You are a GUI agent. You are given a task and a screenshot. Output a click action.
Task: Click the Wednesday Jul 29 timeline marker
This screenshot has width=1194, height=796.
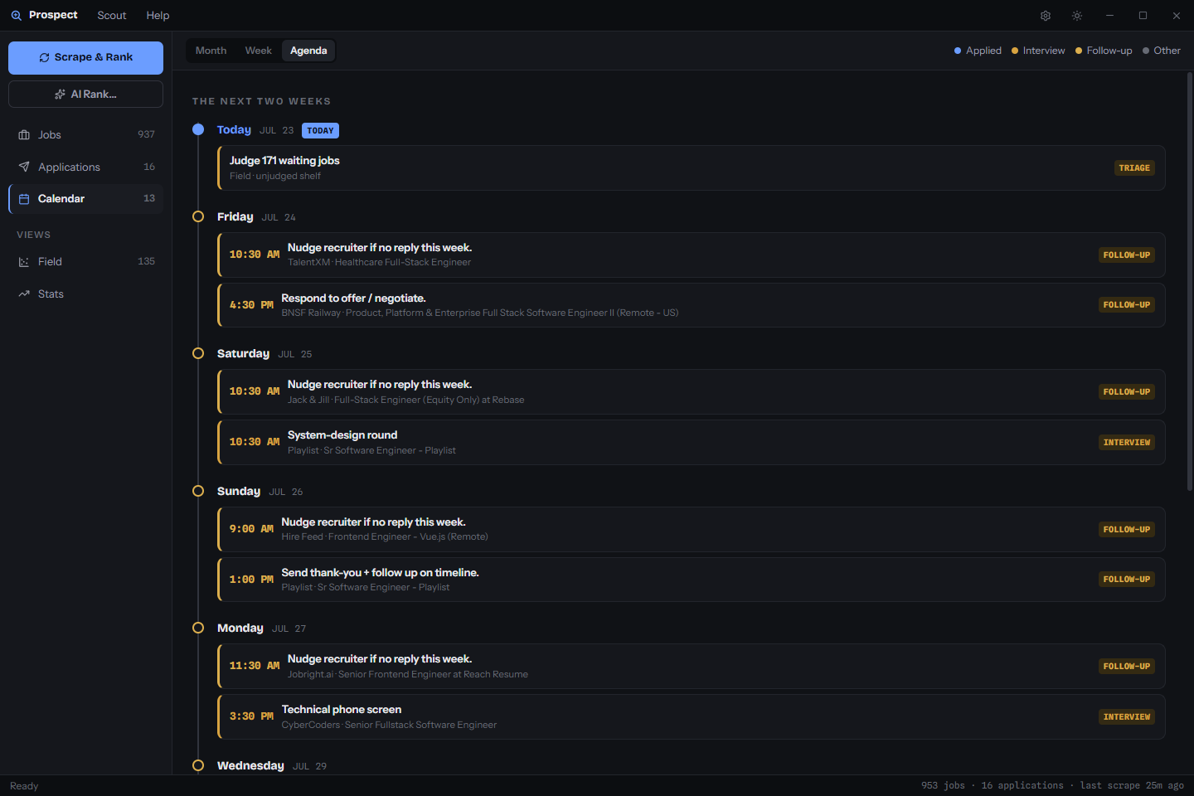point(198,765)
